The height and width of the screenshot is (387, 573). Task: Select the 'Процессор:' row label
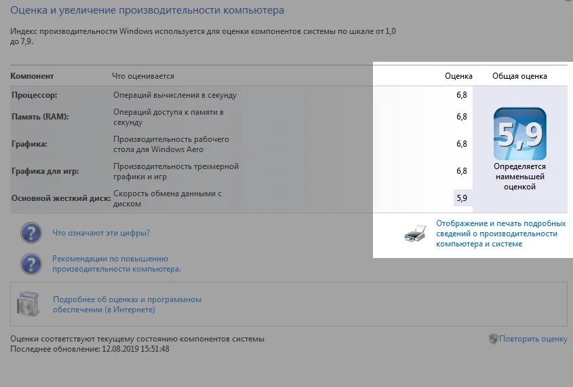[35, 95]
